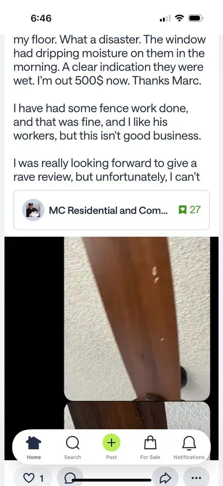Tap the green 27 recommendations badge
Screen dimensions: 223x486
tap(190, 210)
